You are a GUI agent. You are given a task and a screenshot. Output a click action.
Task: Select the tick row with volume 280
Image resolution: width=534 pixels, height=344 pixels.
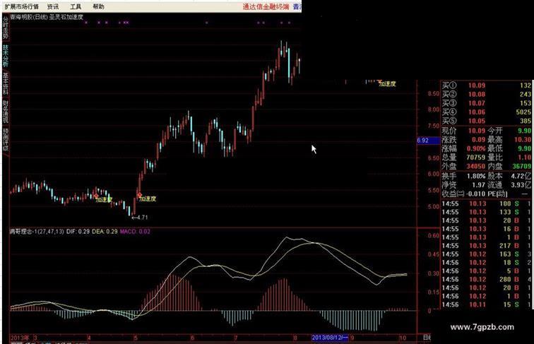click(487, 279)
